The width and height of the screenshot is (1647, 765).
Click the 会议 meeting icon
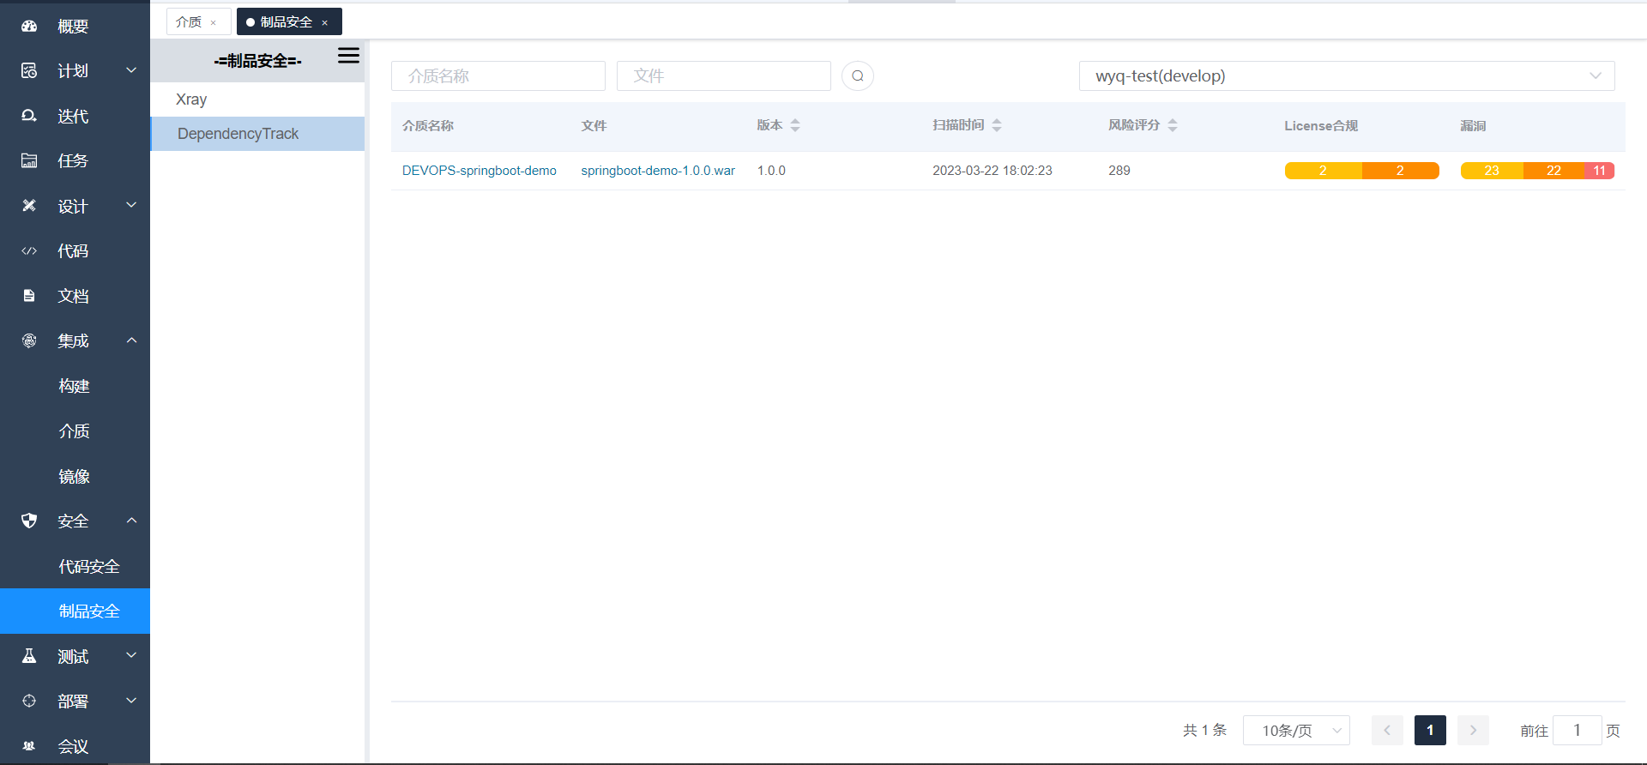(29, 746)
